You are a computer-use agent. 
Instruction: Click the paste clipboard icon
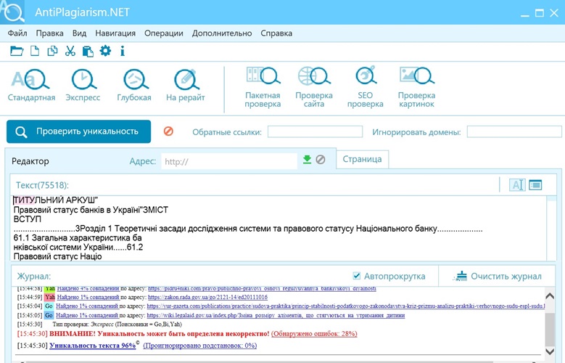[x=88, y=52]
